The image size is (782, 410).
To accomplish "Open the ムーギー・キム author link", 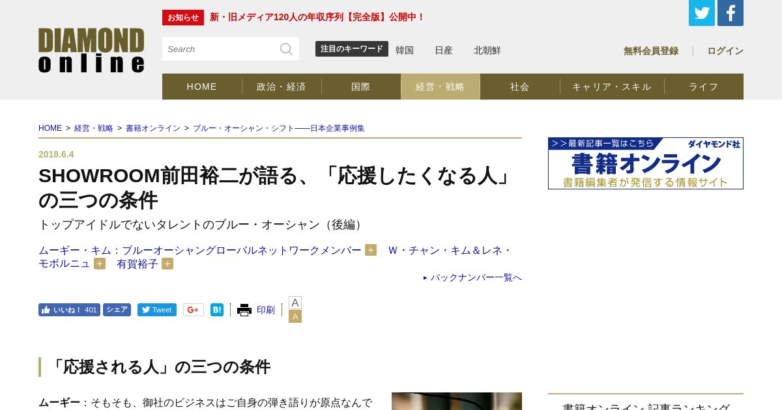I will click(200, 250).
